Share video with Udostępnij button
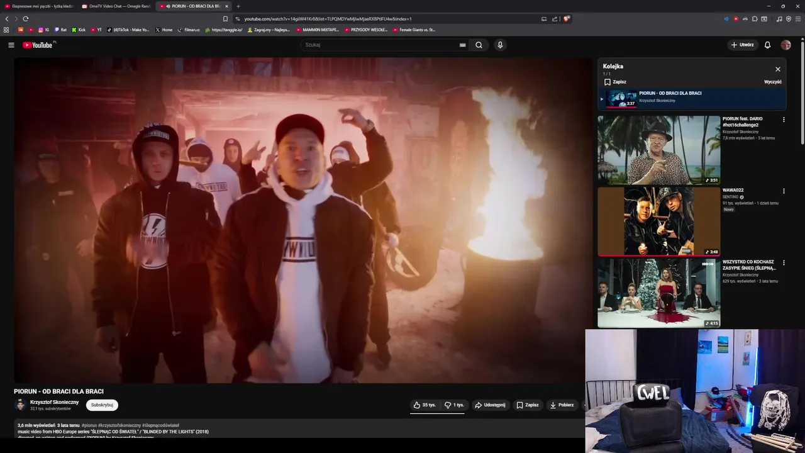The image size is (805, 453). point(490,405)
